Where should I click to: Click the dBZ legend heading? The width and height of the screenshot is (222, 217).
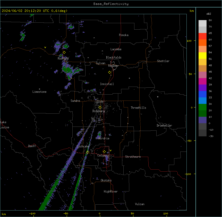[x=209, y=14]
